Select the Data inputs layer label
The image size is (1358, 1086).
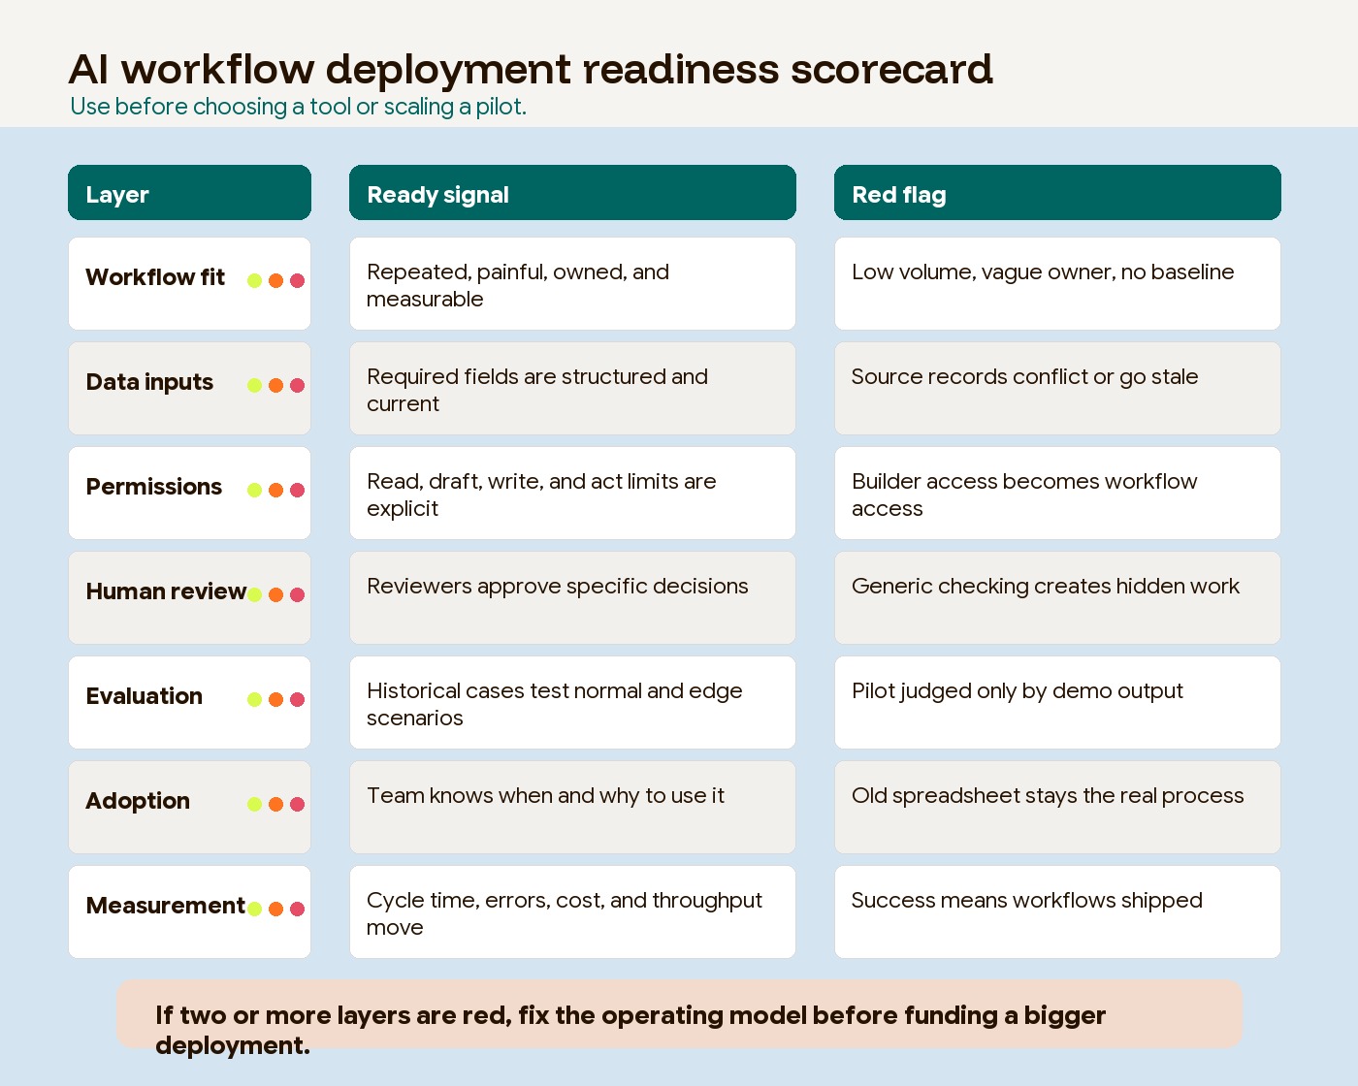pyautogui.click(x=149, y=382)
